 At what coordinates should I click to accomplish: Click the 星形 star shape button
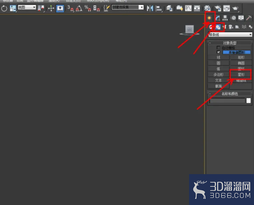click(241, 74)
